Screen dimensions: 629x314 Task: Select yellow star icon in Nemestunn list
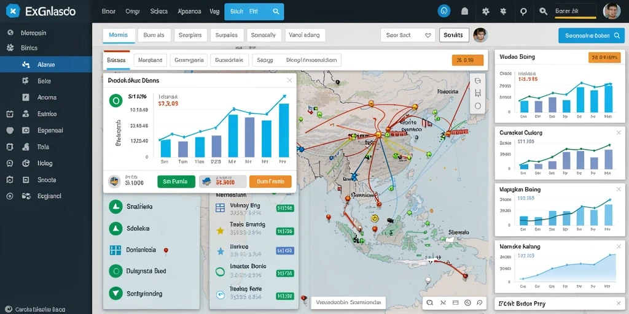pos(220,231)
